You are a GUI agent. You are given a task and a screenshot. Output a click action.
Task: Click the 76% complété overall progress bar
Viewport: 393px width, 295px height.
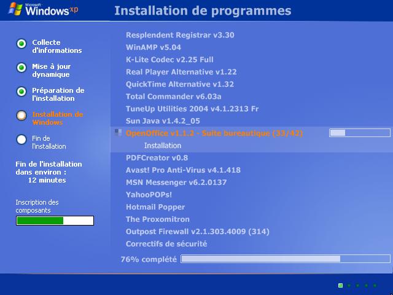point(286,259)
